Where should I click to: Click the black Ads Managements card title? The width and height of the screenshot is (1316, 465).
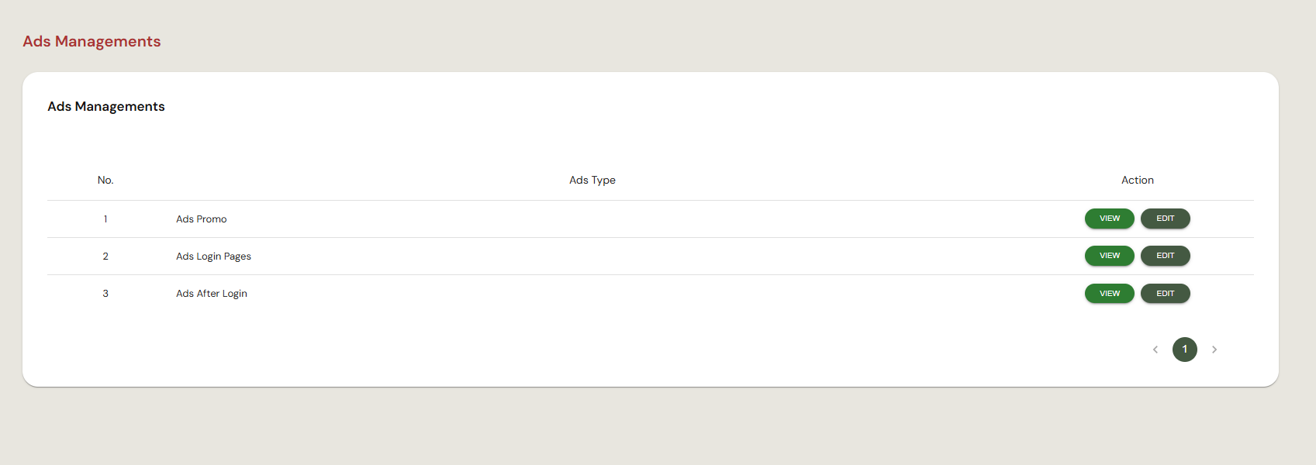pyautogui.click(x=106, y=107)
